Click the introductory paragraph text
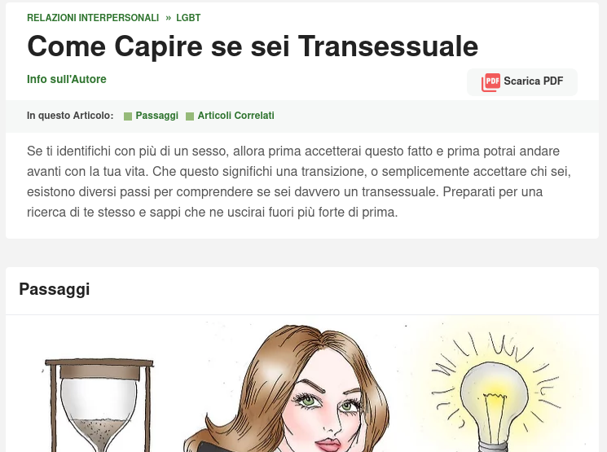 (299, 182)
